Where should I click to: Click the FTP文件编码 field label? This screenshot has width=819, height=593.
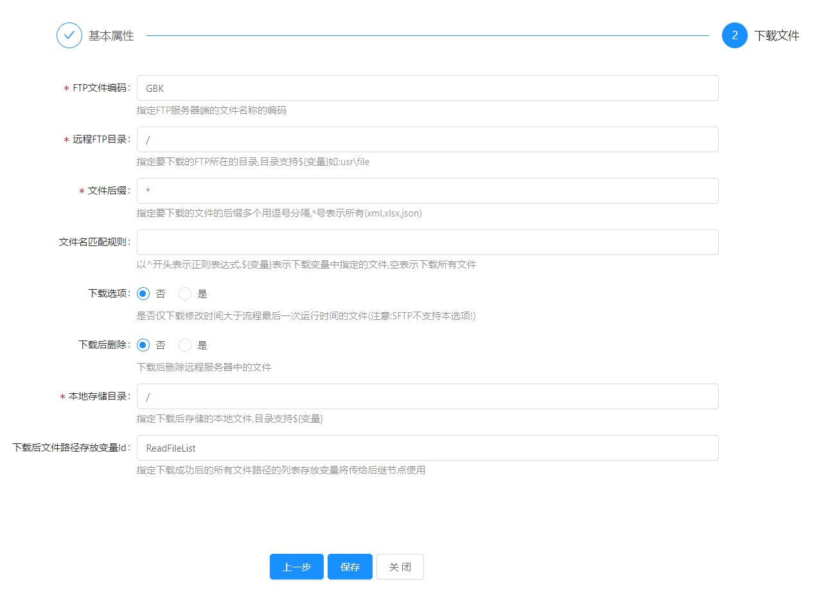click(x=101, y=88)
